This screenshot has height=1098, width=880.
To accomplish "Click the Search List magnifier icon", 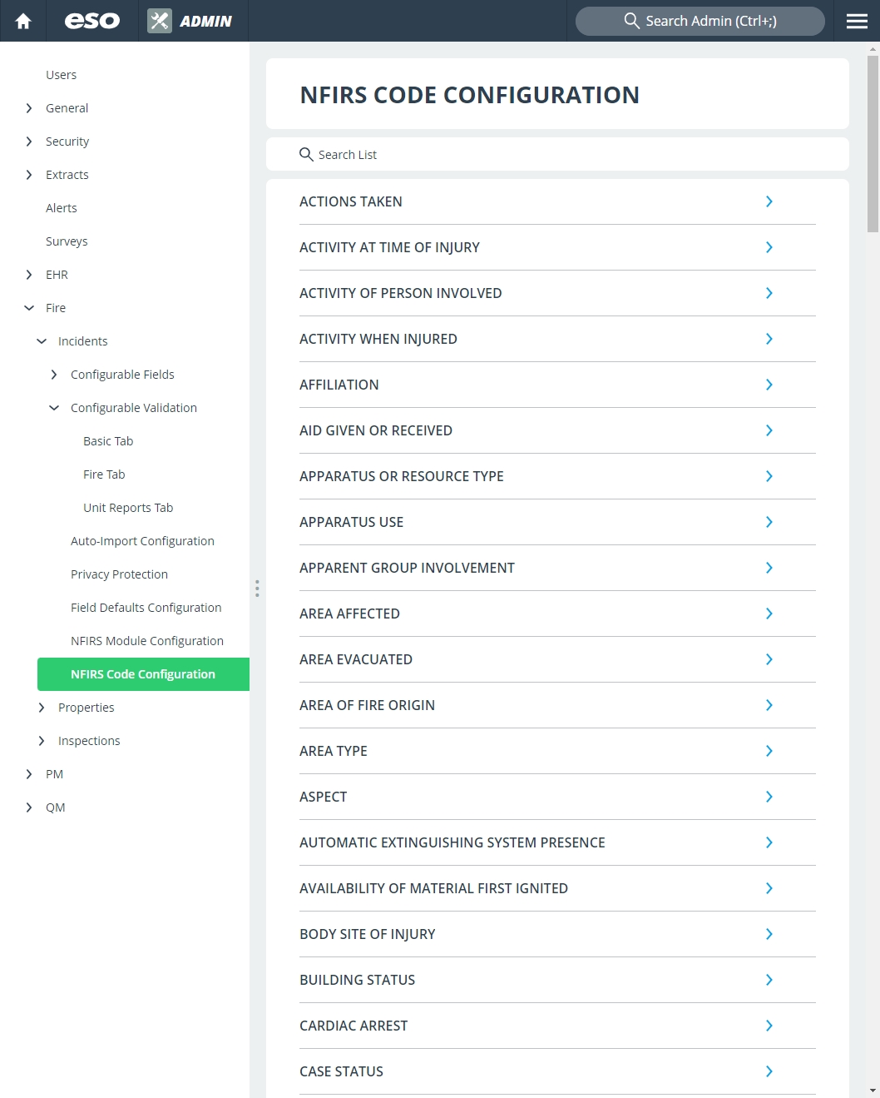I will click(306, 154).
